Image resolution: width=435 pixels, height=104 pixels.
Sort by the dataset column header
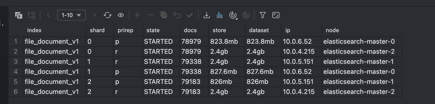pos(259,30)
